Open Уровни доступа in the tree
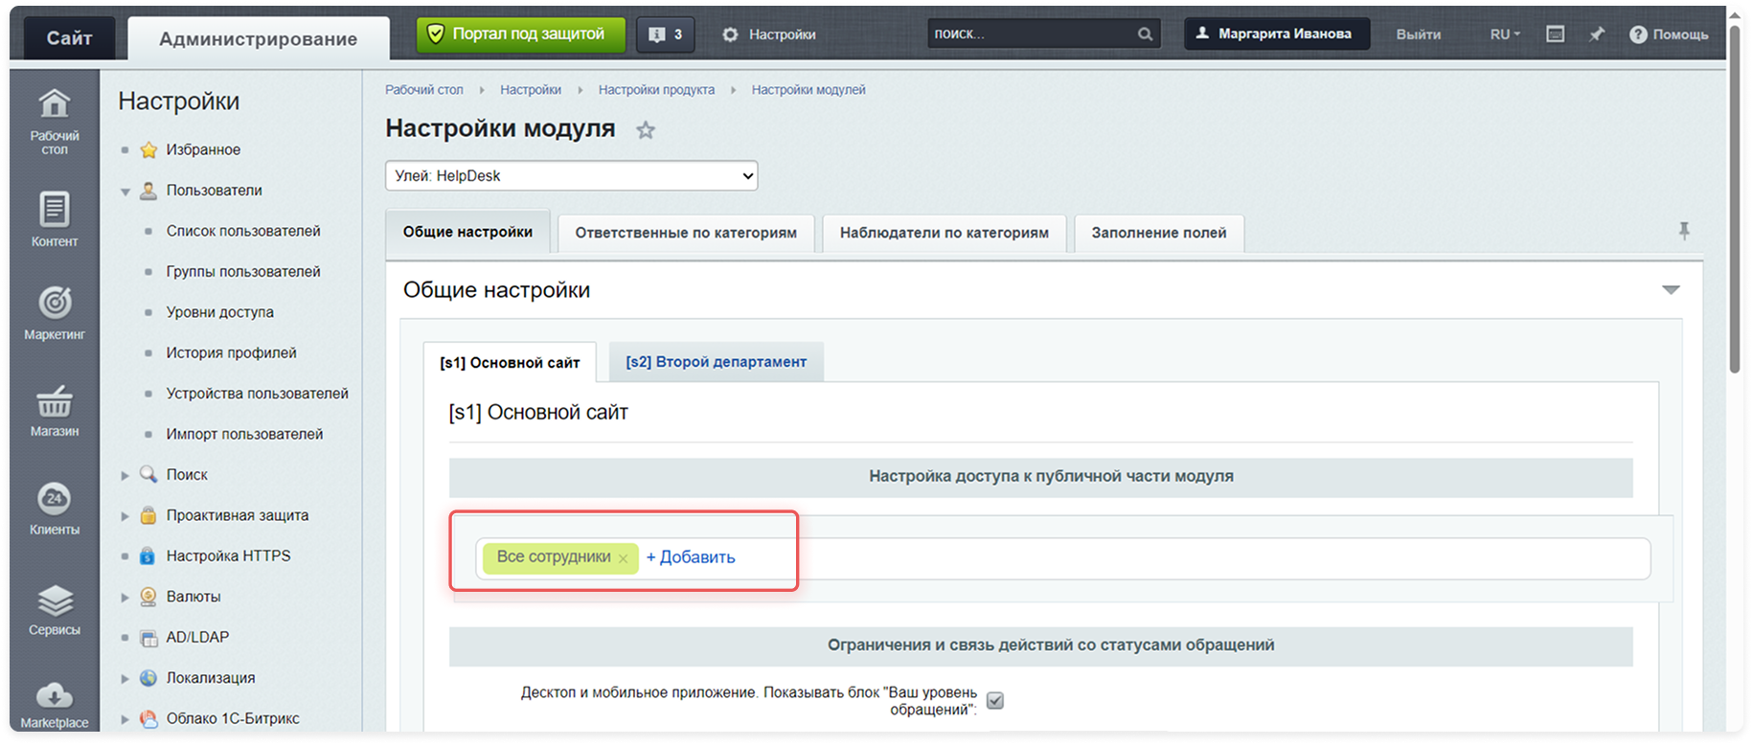The width and height of the screenshot is (1753, 746). click(x=219, y=312)
